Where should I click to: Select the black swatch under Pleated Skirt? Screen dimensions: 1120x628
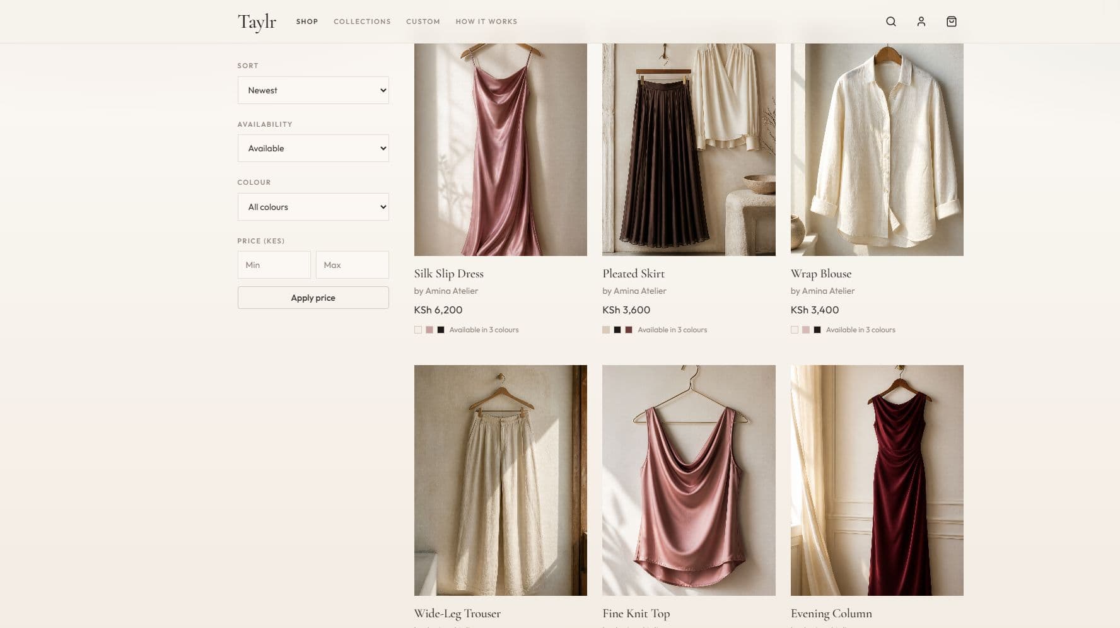click(x=617, y=330)
